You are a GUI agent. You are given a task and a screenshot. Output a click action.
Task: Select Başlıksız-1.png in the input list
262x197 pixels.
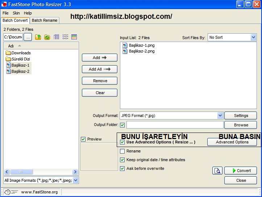pyautogui.click(x=142, y=45)
